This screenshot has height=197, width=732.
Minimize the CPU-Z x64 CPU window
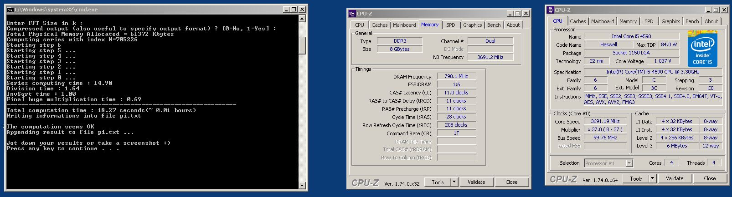(708, 10)
